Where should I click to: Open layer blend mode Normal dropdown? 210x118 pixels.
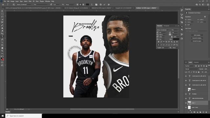tap(192, 69)
